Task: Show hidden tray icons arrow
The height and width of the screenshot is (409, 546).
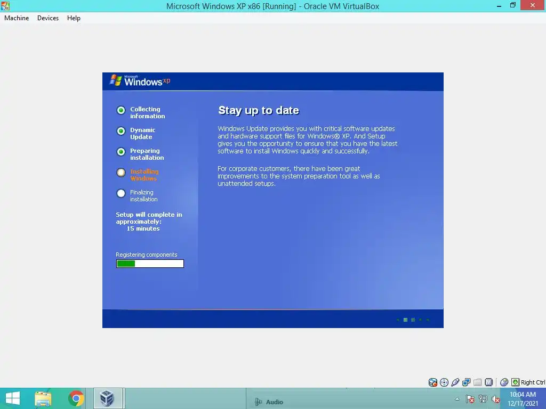Action: [457, 399]
